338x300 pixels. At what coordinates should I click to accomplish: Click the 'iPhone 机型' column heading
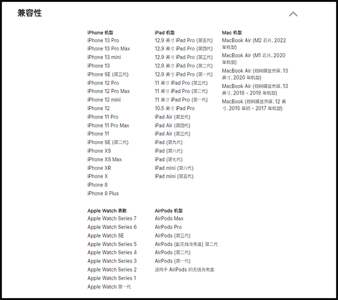click(x=100, y=33)
